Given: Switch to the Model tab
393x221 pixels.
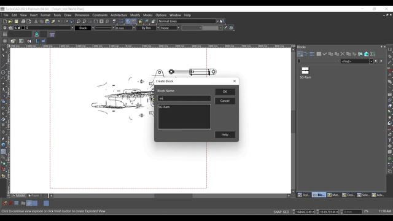Looking at the screenshot, I should 18,195.
